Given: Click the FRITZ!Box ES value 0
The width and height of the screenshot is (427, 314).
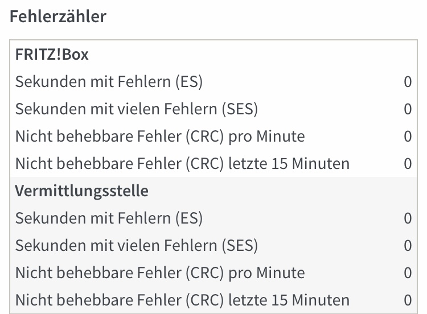Looking at the screenshot, I should [408, 82].
